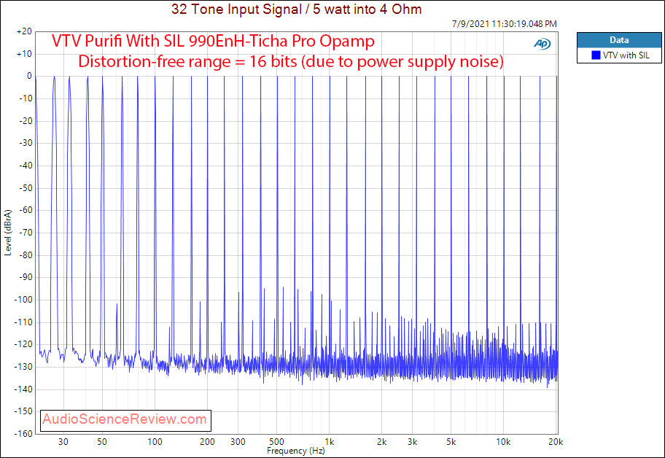Click the "-30" level axis label
The width and height of the screenshot is (665, 458).
tap(26, 144)
